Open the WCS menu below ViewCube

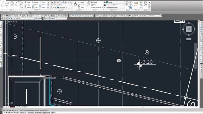tap(189, 39)
